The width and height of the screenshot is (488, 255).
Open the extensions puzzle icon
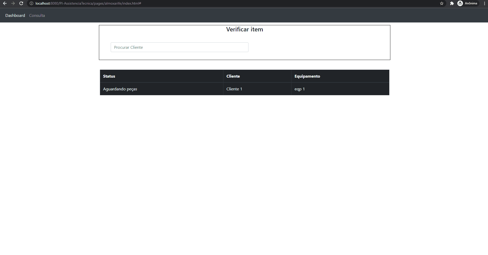(452, 3)
